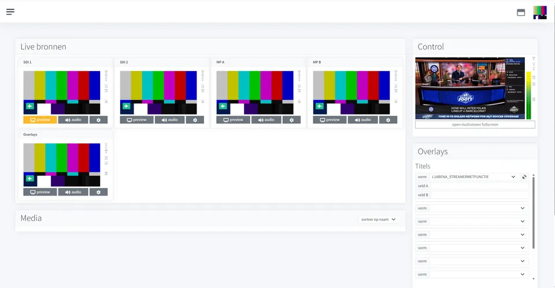Click the green plane icon on SDI 1
The height and width of the screenshot is (288, 555).
pos(29,106)
